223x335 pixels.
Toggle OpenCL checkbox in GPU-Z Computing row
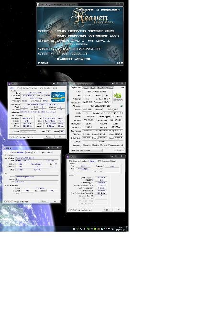[x=84, y=145]
